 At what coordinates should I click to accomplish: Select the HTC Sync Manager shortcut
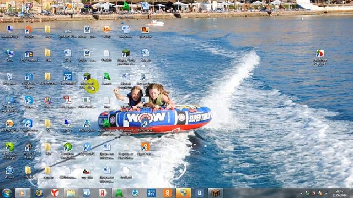9,151
